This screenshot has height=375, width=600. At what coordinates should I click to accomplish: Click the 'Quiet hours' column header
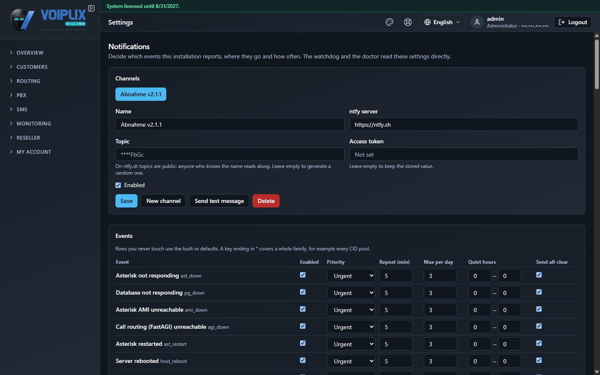482,262
